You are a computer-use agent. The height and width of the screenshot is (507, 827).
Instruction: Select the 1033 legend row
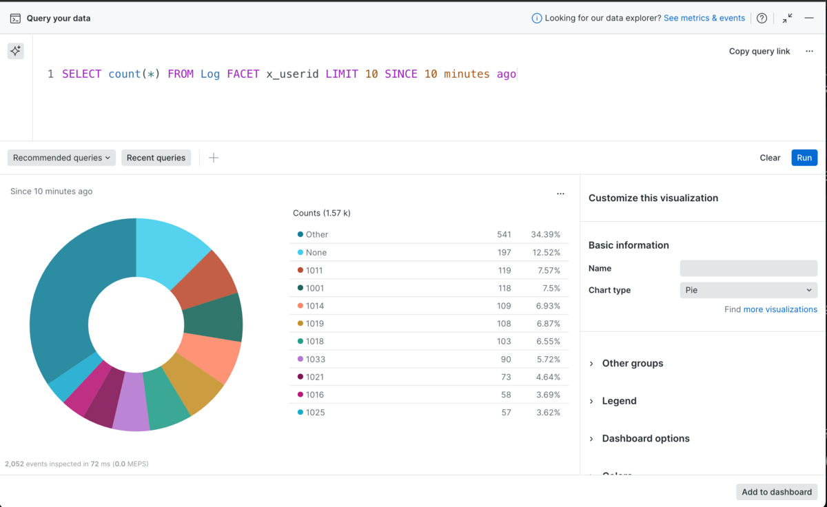point(429,359)
